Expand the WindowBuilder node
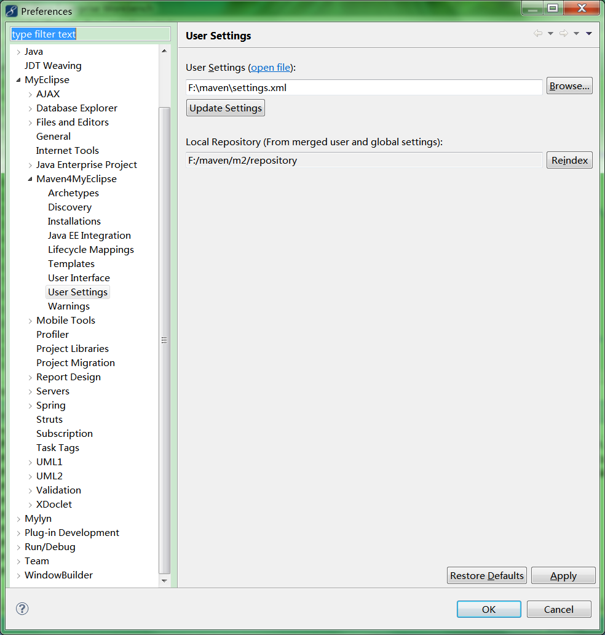This screenshot has height=635, width=605. coord(18,575)
